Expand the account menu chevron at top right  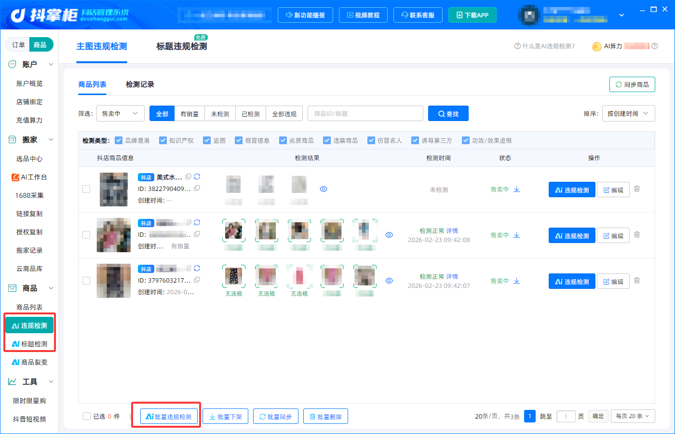pos(621,15)
